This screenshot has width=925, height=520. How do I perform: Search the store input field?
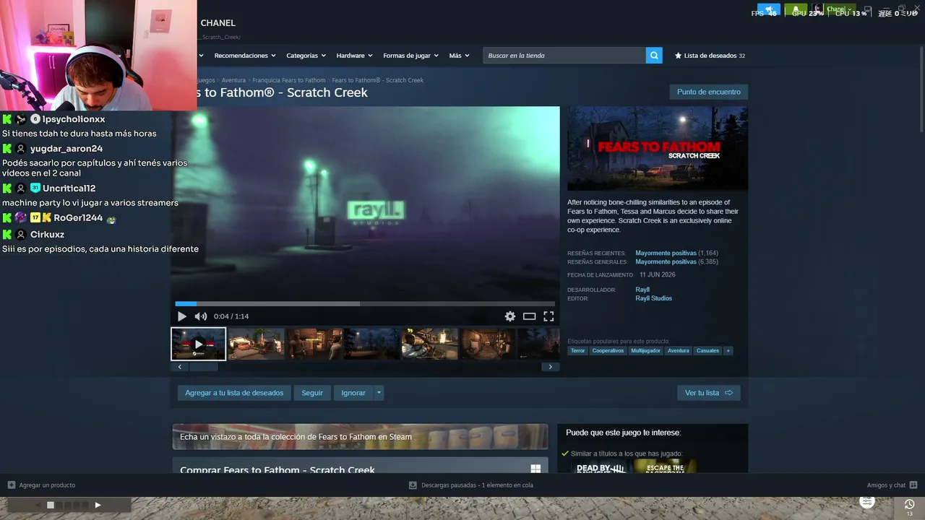[x=564, y=56]
